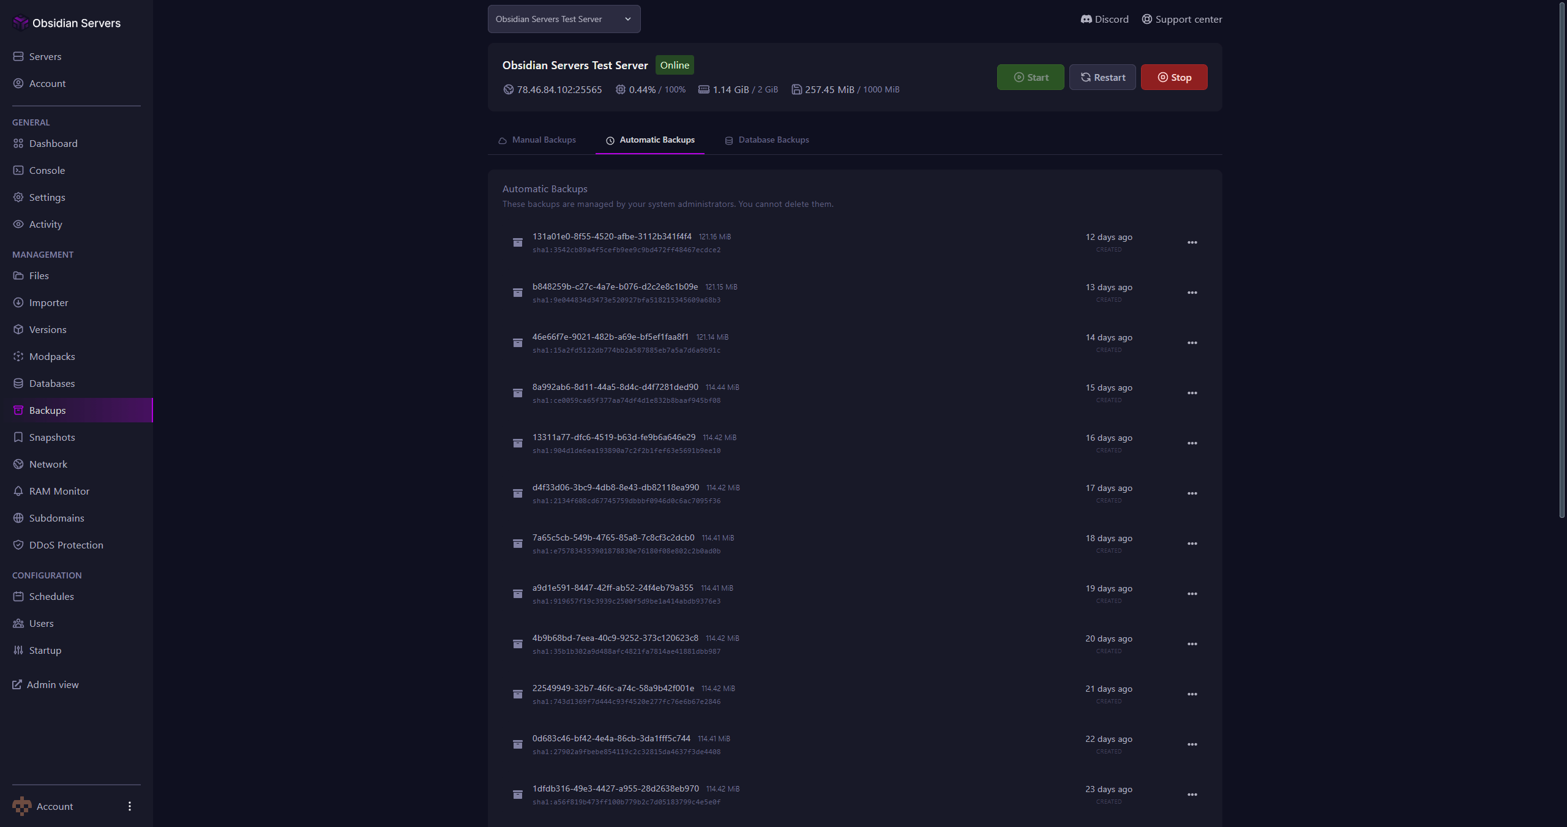Click the Discord icon in header

click(1086, 20)
